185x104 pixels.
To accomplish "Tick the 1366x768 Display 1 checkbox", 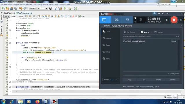I will 102,26.
